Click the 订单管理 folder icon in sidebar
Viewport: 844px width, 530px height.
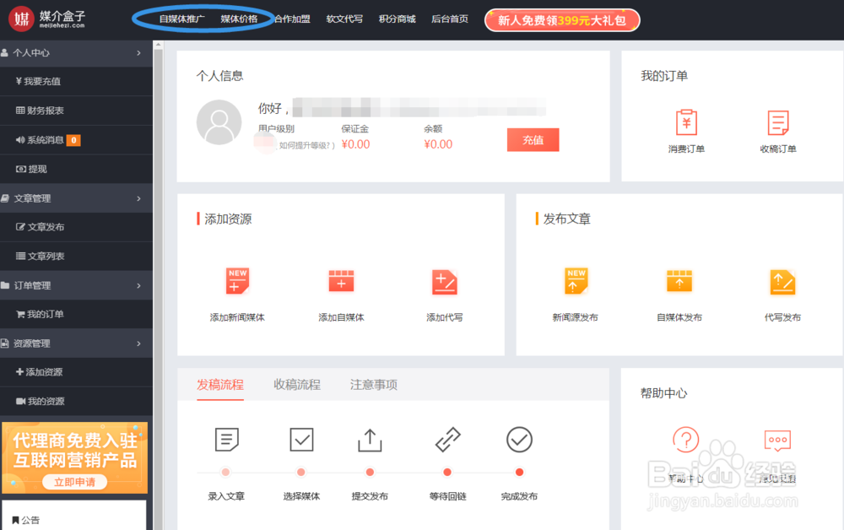click(5, 286)
